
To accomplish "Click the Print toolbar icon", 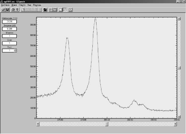I will 13,10.
